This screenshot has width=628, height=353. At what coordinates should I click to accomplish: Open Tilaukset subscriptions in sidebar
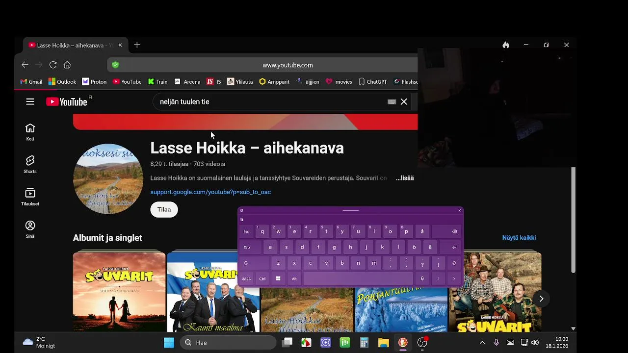click(30, 197)
